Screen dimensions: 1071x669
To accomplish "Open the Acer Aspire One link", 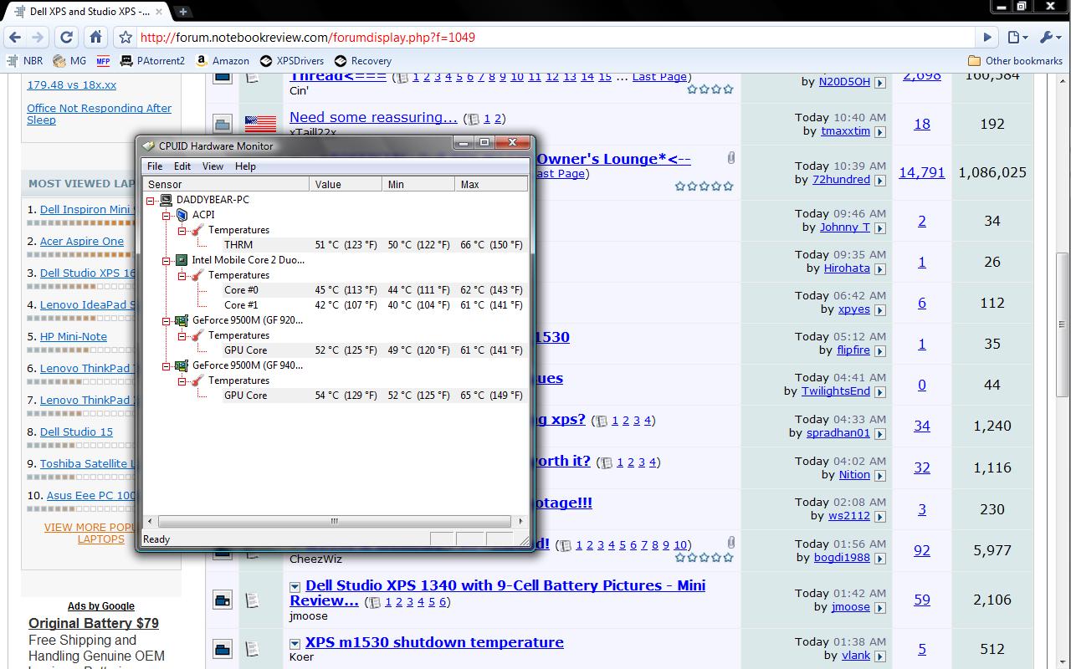I will coord(82,241).
